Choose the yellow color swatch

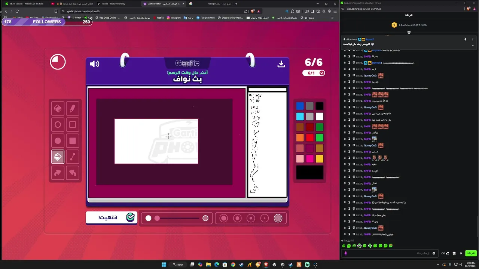coord(319,159)
